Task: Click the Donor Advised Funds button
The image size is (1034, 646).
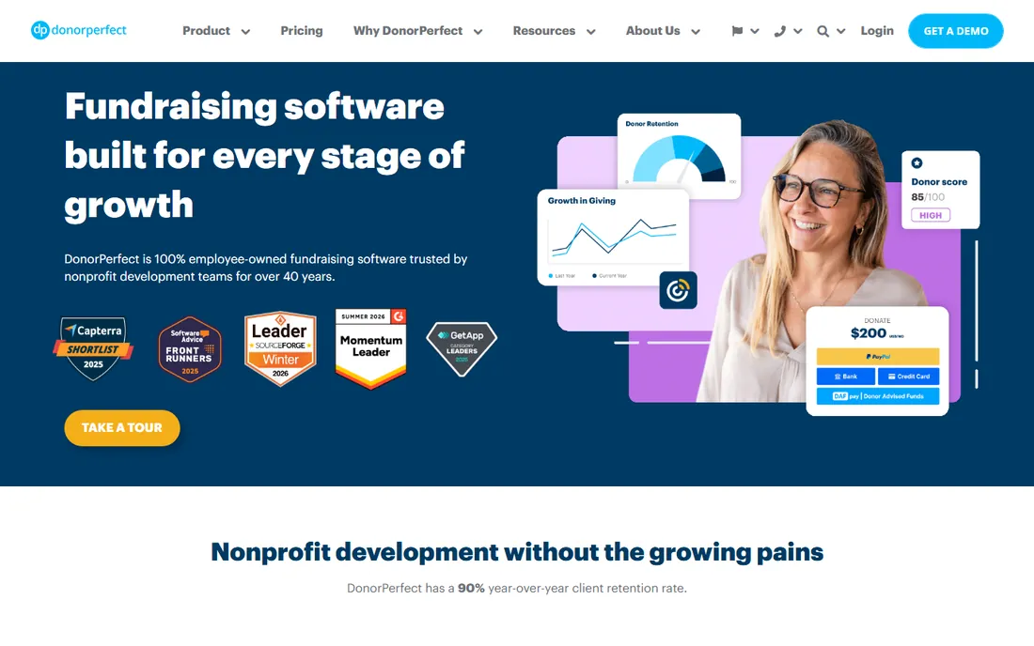Action: [878, 396]
